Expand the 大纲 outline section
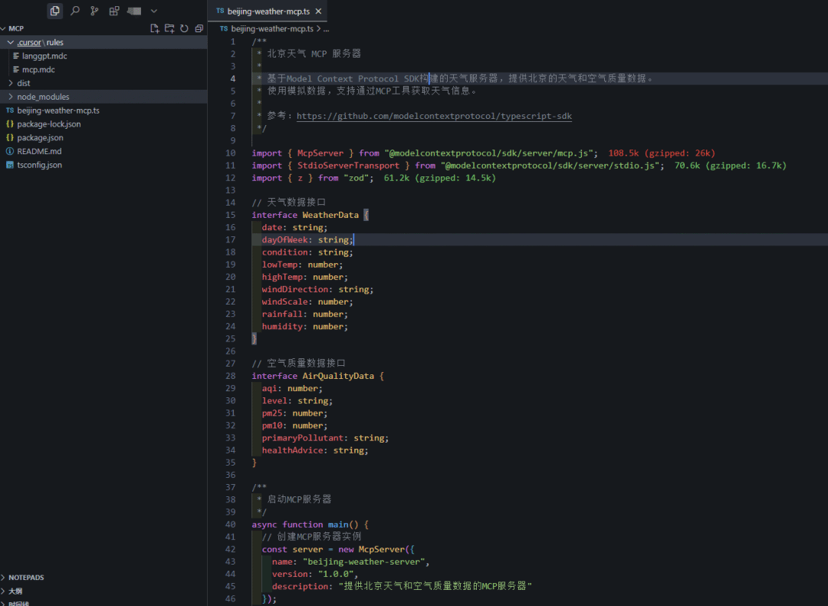828x606 pixels. point(4,591)
